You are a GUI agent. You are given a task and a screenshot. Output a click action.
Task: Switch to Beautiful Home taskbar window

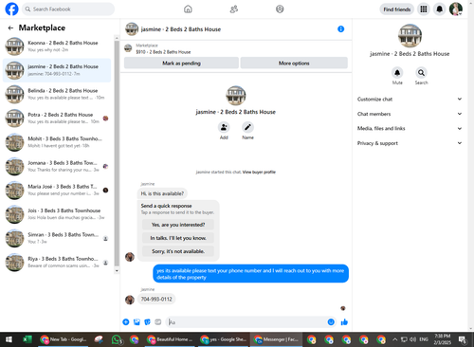[170, 339]
